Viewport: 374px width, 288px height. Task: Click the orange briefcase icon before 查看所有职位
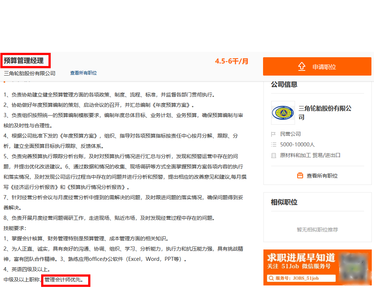point(301,176)
